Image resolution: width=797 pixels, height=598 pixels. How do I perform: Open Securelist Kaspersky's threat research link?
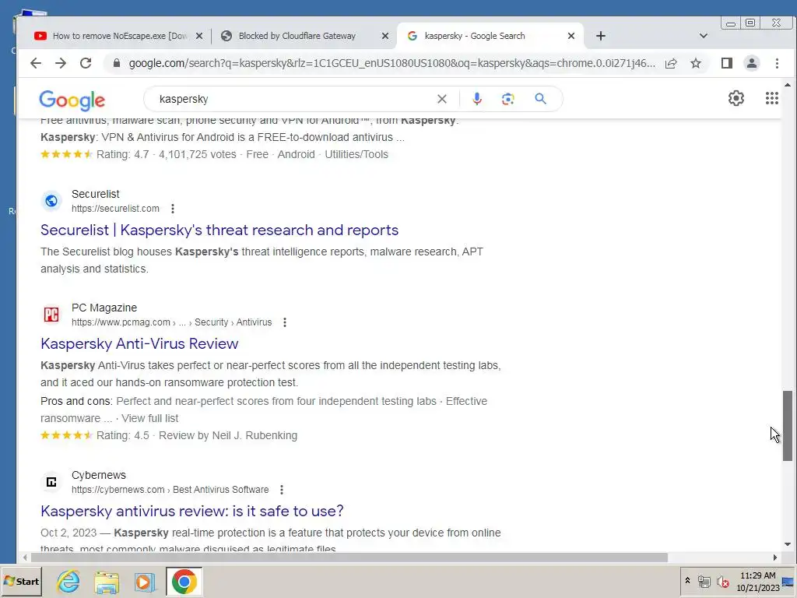click(x=219, y=230)
